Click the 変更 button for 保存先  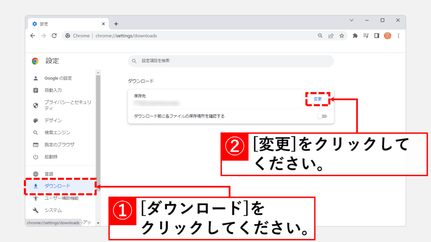coord(317,99)
